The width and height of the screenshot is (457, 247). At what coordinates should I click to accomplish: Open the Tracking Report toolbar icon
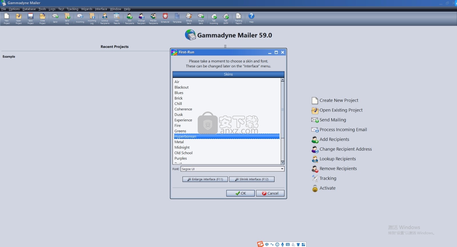point(238,19)
